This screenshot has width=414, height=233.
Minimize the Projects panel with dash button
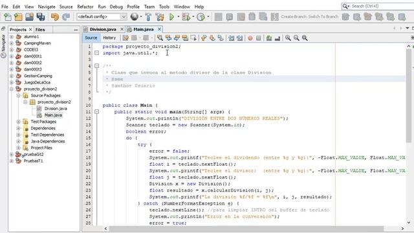76,30
